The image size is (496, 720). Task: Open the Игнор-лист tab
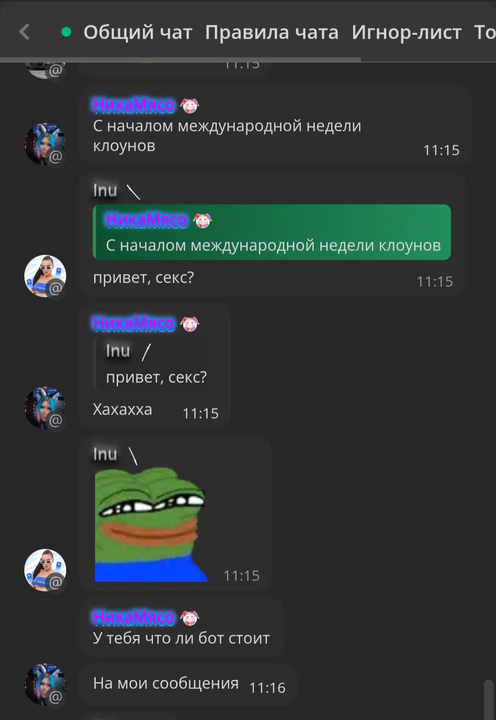click(x=406, y=32)
